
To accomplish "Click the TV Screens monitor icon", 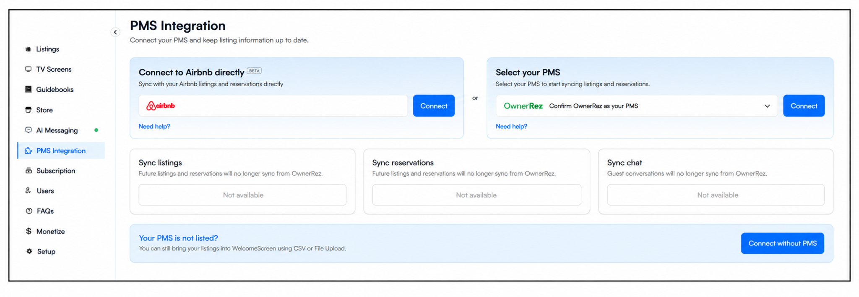I will (x=28, y=69).
